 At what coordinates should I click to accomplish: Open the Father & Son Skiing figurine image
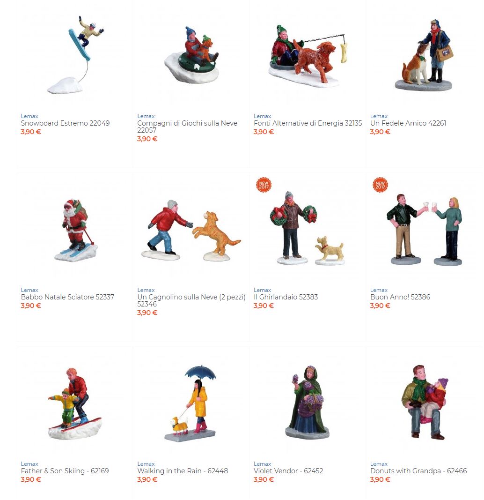pyautogui.click(x=75, y=403)
